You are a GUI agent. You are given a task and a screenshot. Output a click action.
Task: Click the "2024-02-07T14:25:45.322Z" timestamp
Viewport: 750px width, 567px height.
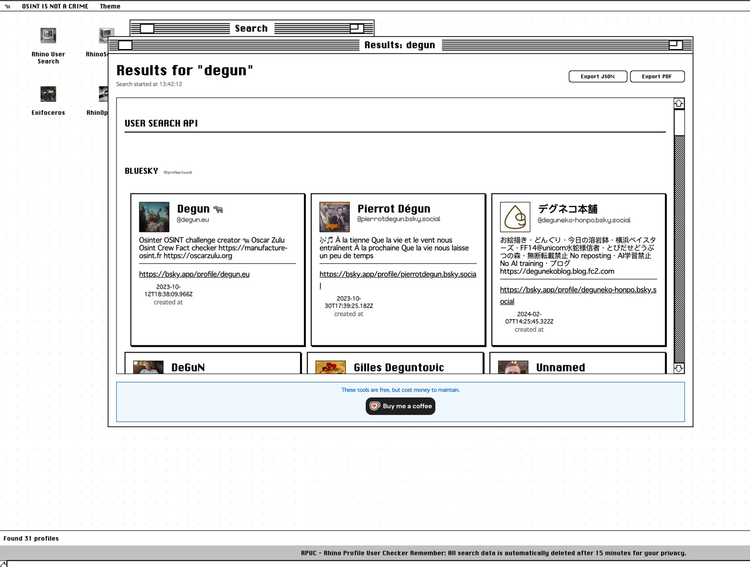coord(529,318)
